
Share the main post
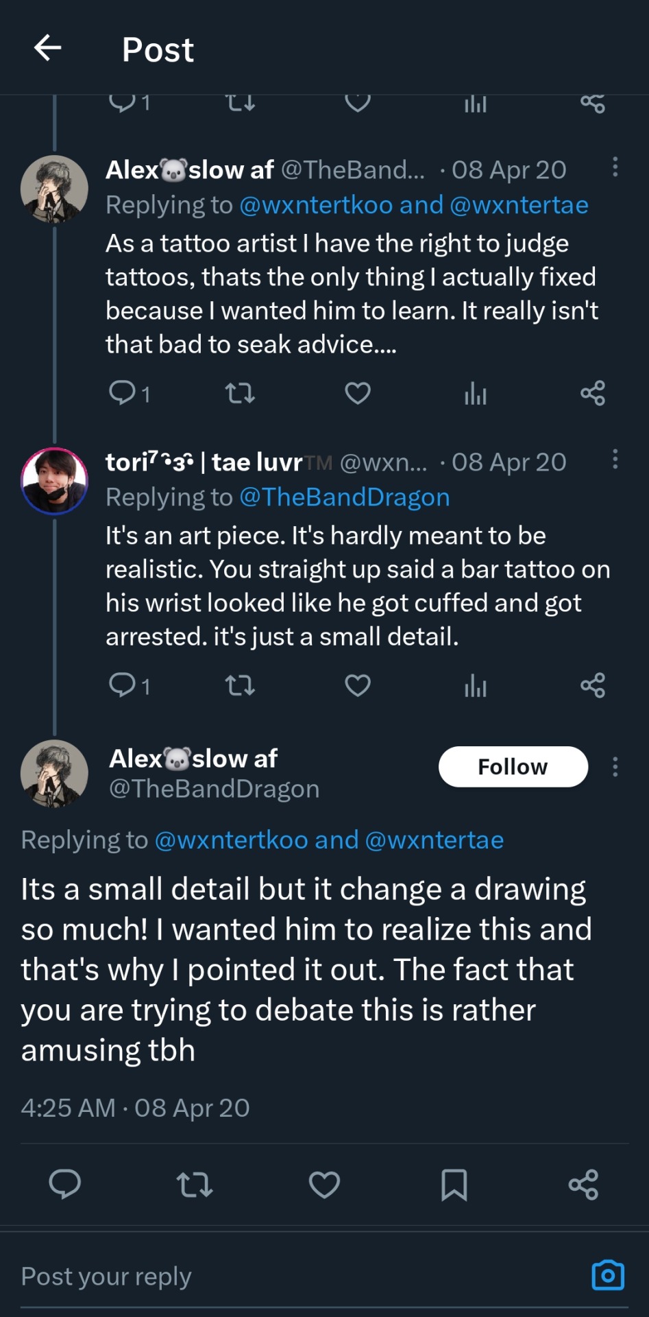click(583, 1185)
